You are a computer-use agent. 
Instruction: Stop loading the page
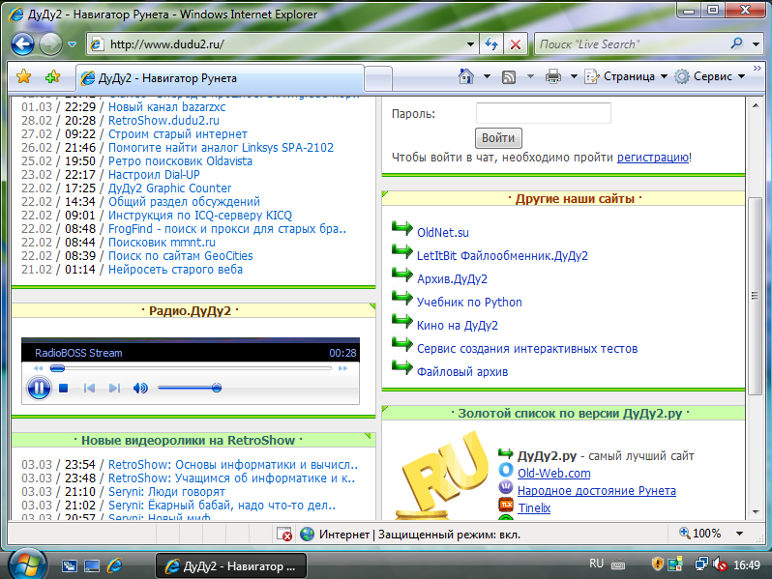(x=516, y=44)
